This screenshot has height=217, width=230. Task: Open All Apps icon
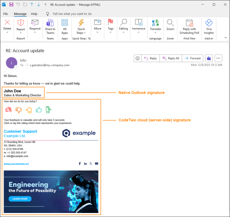65,23
